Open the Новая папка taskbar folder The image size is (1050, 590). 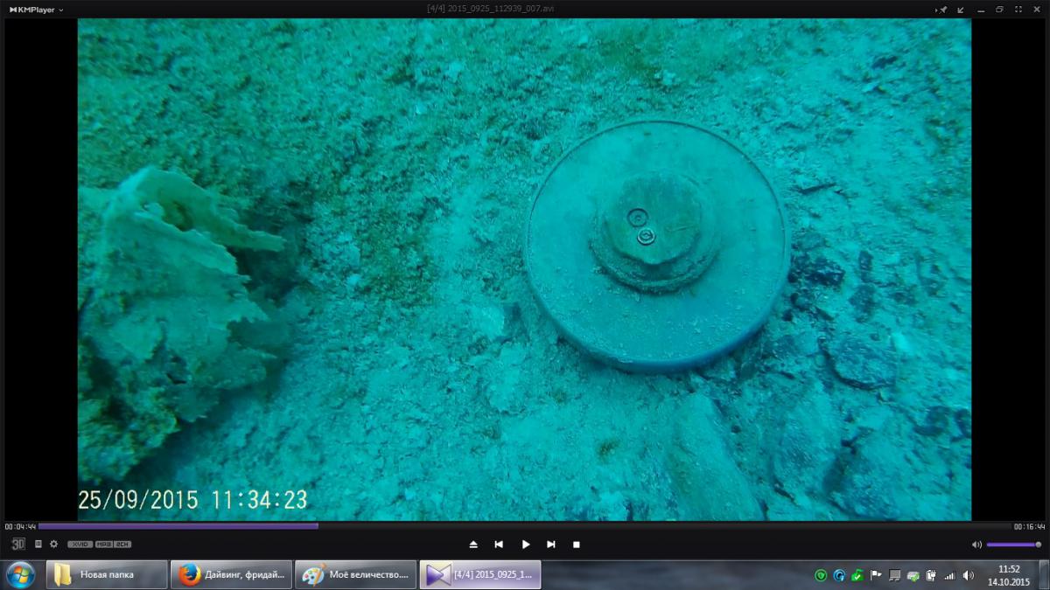coord(107,575)
